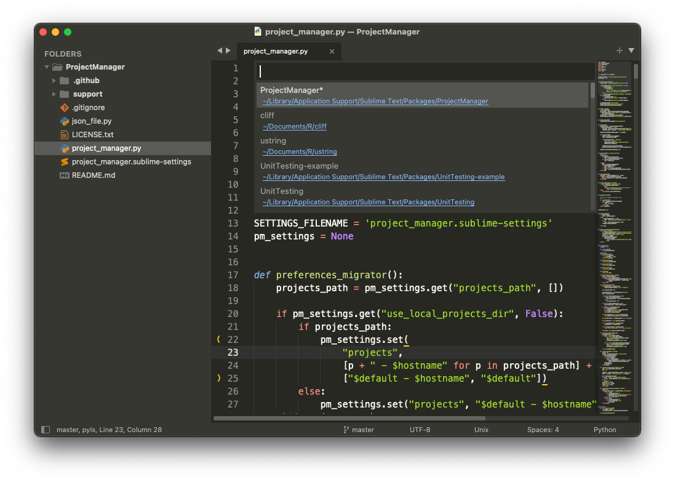Click the ~/Documents/R/cliff path link

pos(295,126)
